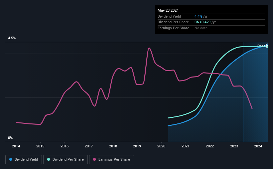Select the 2024 x-axis year label

coord(258,146)
